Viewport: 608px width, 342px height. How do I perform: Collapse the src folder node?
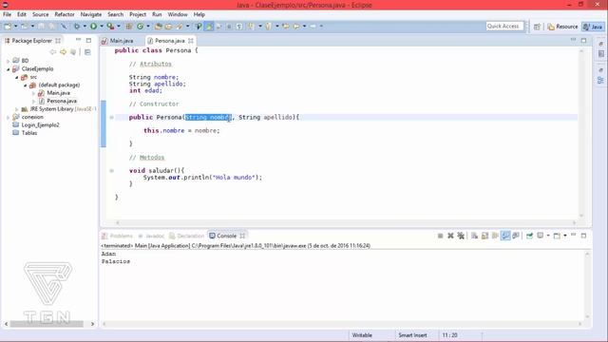[x=17, y=77]
